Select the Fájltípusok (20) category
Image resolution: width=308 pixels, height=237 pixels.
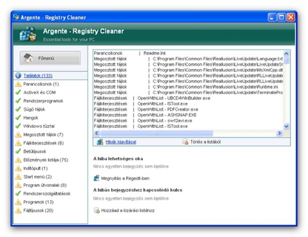pyautogui.click(x=38, y=210)
